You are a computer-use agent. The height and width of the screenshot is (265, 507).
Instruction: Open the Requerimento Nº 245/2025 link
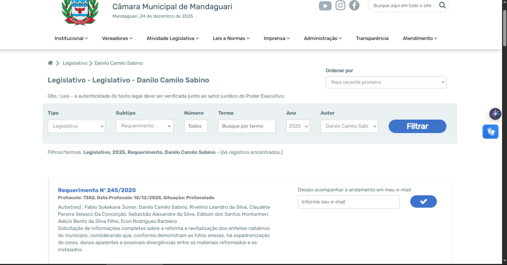[97, 190]
